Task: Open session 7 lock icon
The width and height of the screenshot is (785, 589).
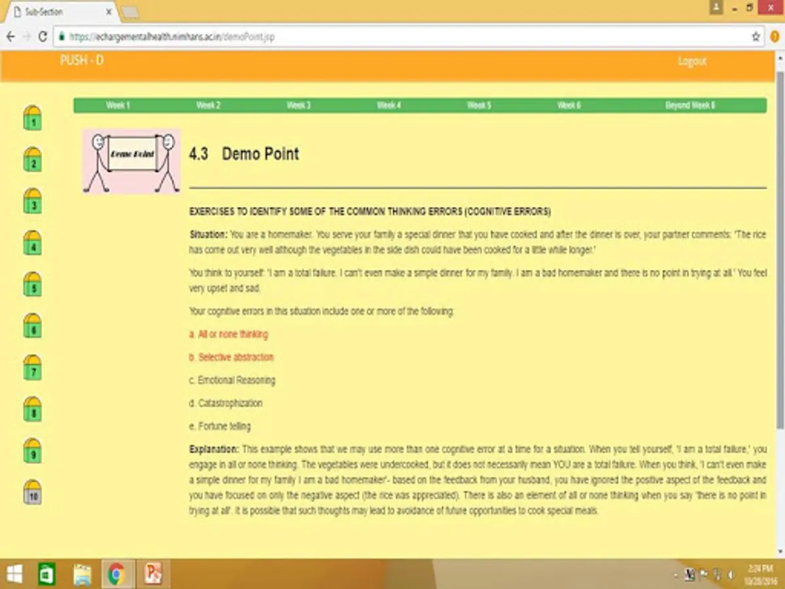Action: pyautogui.click(x=32, y=368)
